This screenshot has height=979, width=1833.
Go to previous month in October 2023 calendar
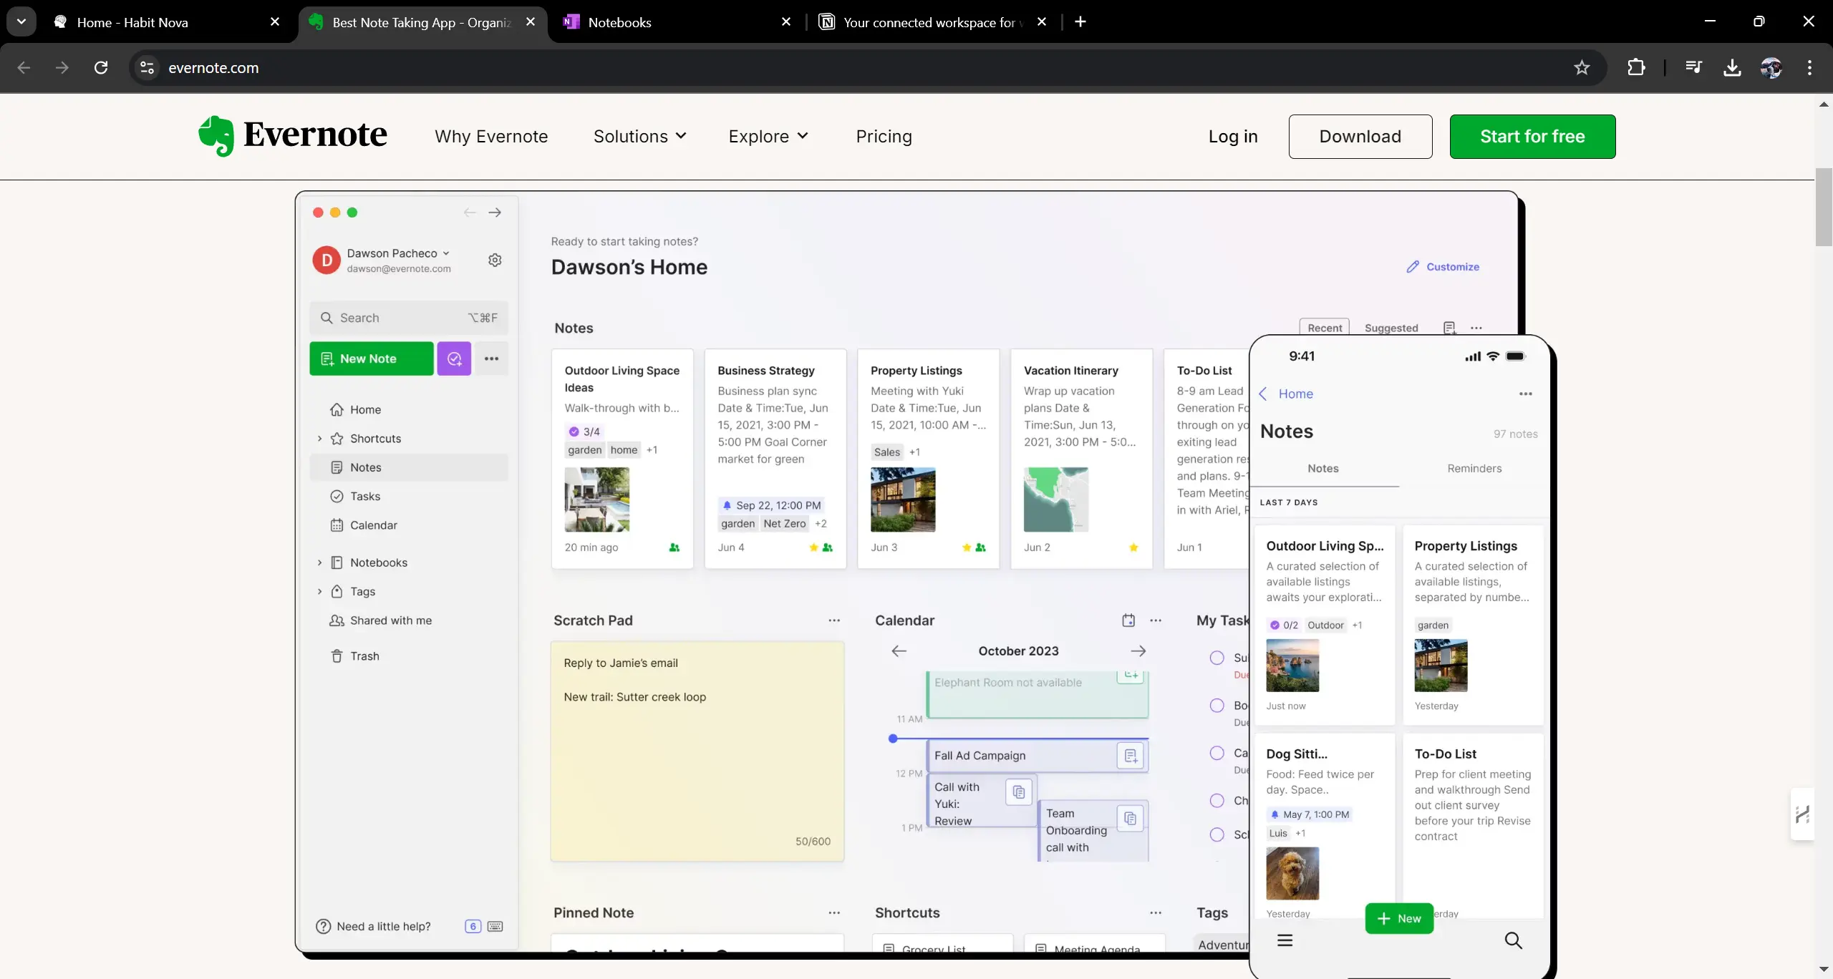pyautogui.click(x=899, y=651)
